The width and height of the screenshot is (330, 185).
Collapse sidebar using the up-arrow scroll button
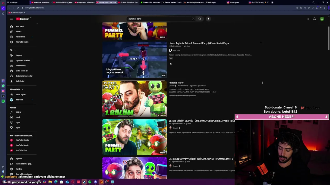(37, 23)
